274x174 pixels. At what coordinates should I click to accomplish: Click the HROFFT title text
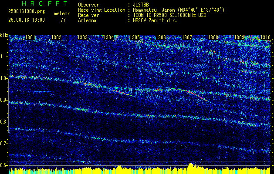click(44, 3)
